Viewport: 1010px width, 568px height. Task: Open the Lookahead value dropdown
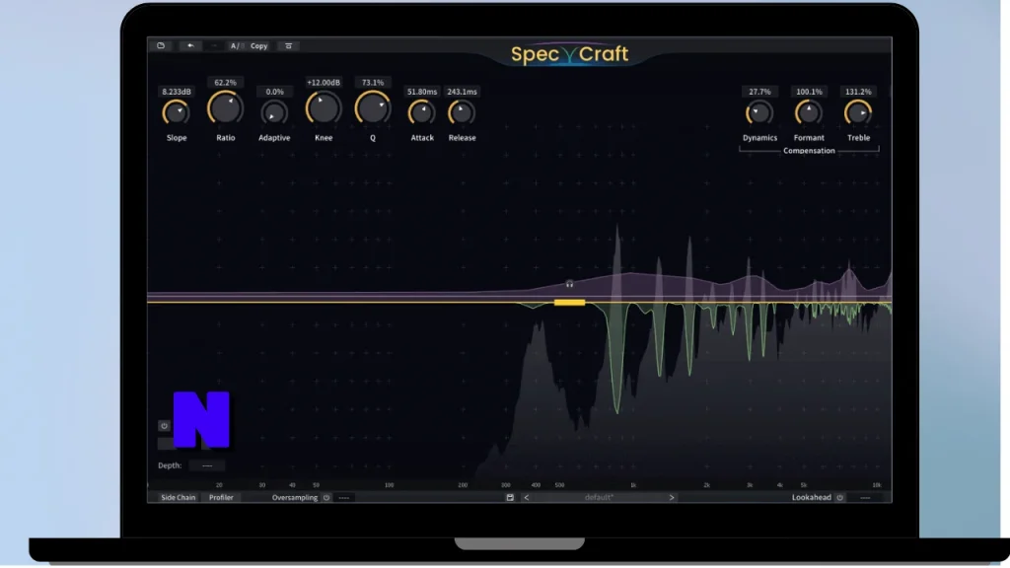pyautogui.click(x=865, y=497)
